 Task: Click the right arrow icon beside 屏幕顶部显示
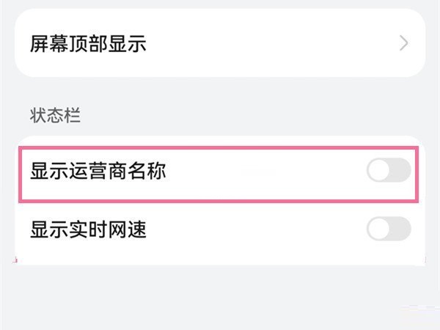(x=404, y=43)
